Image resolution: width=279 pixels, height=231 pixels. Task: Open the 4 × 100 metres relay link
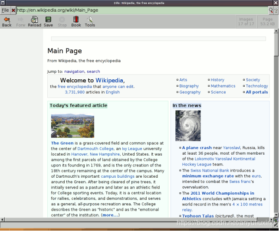pyautogui.click(x=222, y=207)
